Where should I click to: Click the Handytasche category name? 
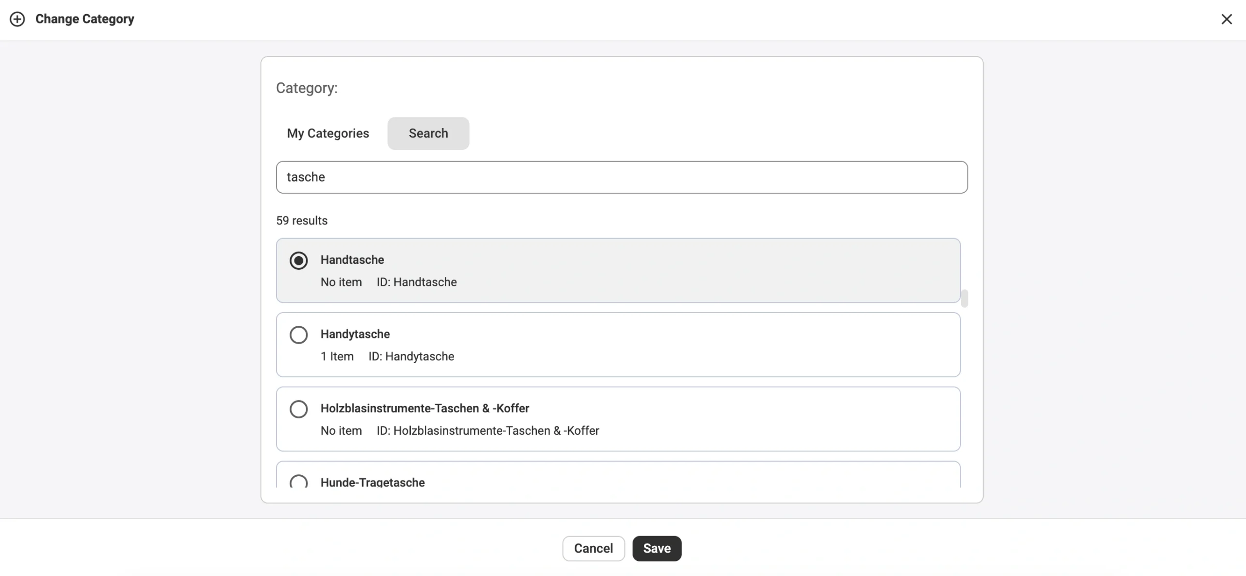355,334
